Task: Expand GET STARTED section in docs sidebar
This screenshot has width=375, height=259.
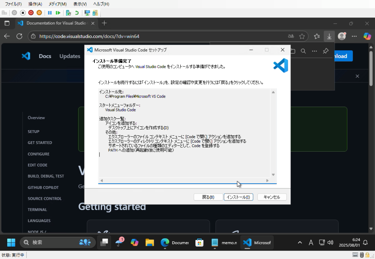Action: click(x=40, y=143)
